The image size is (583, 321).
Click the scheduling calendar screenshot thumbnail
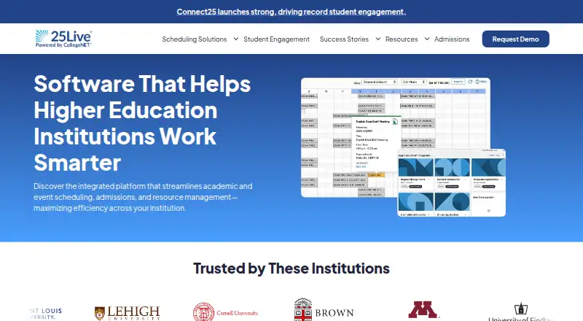(x=396, y=137)
